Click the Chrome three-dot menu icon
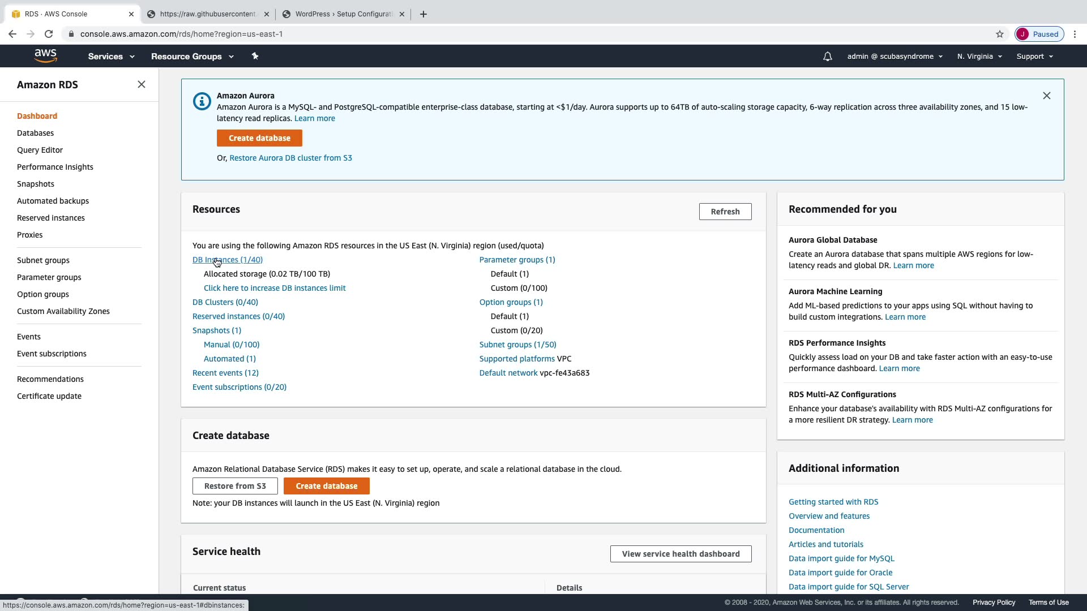Image resolution: width=1087 pixels, height=611 pixels. pos(1075,34)
